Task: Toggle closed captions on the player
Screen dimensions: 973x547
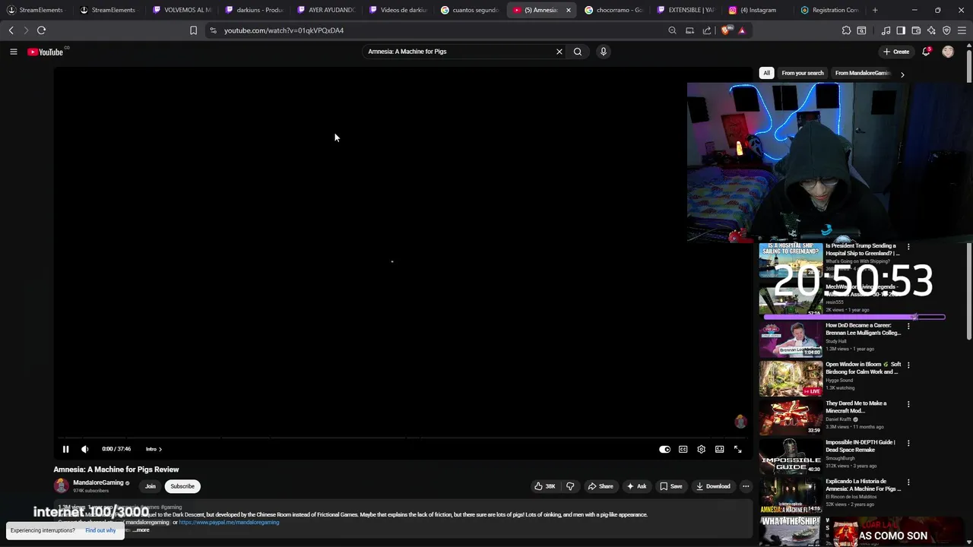Action: click(x=683, y=449)
